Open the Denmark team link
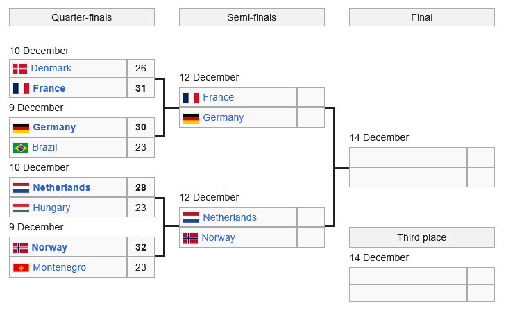 click(x=51, y=68)
